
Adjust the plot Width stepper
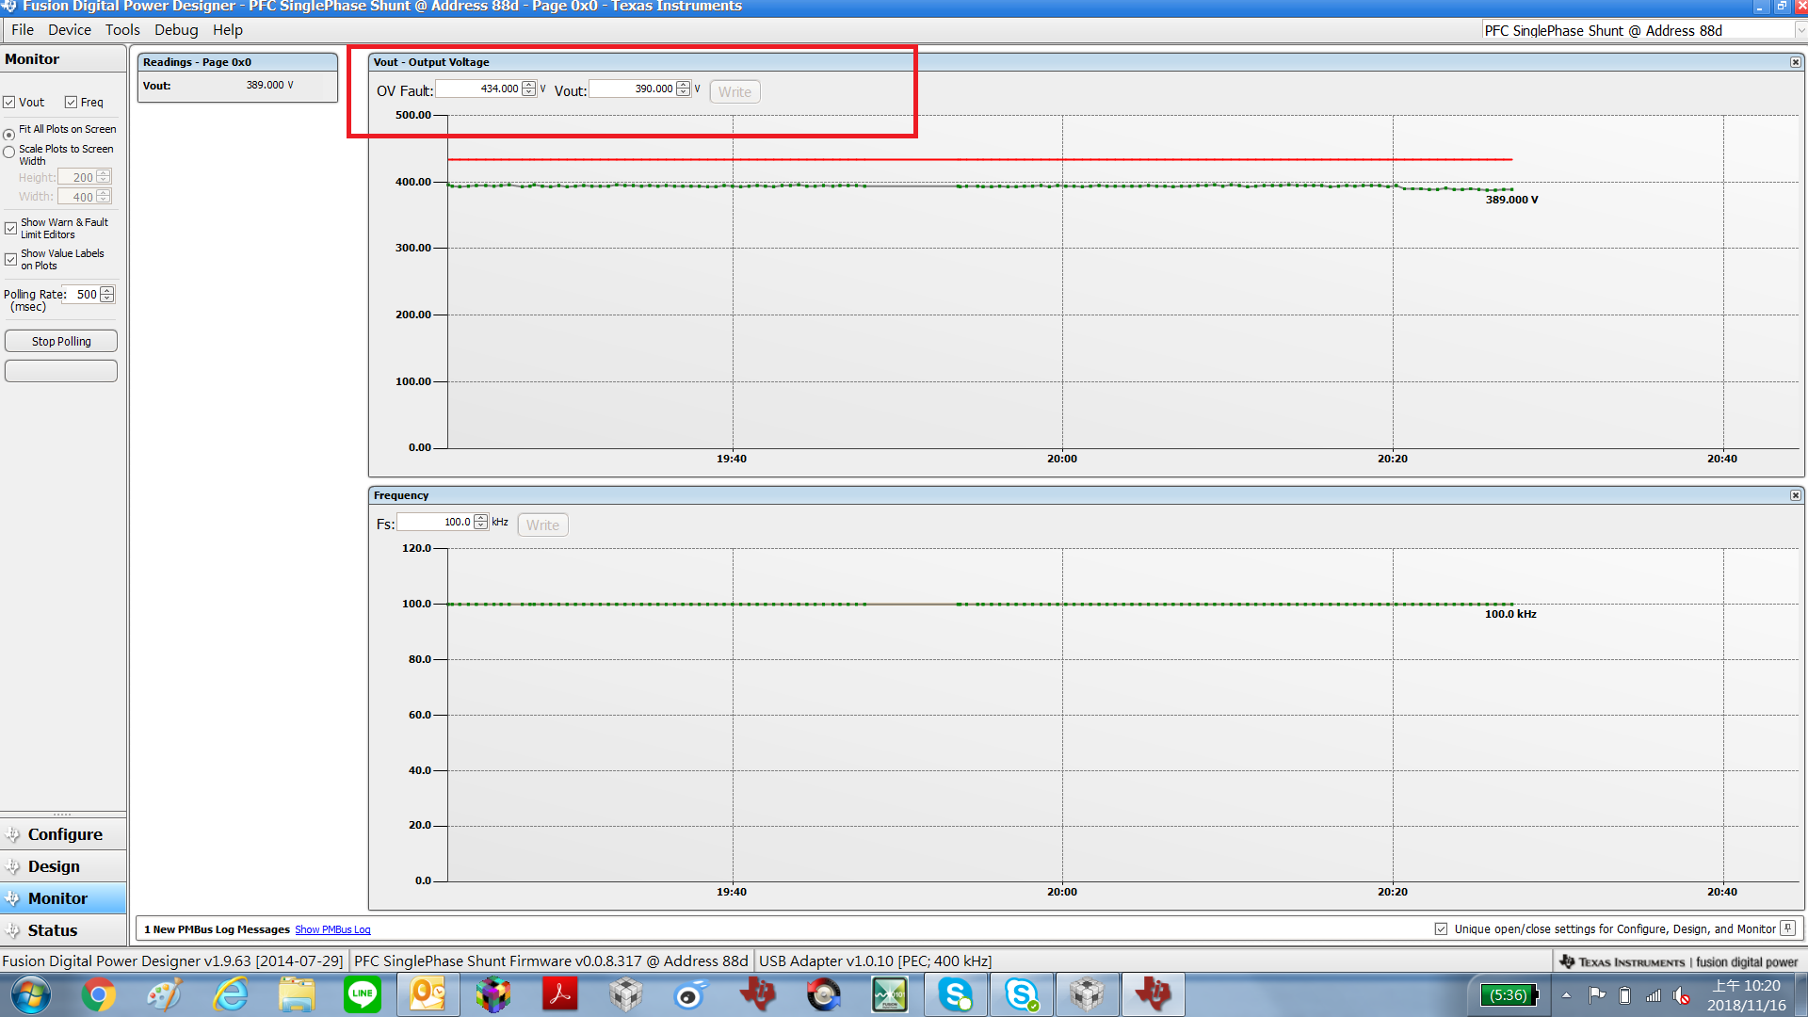click(104, 197)
